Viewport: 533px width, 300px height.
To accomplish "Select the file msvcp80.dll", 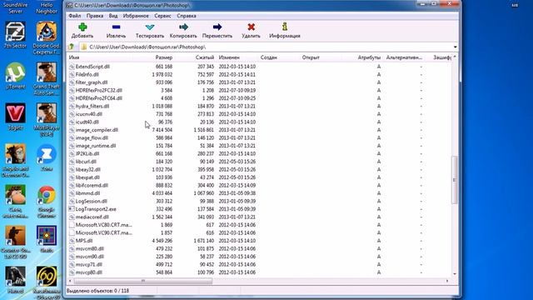I will [x=89, y=272].
